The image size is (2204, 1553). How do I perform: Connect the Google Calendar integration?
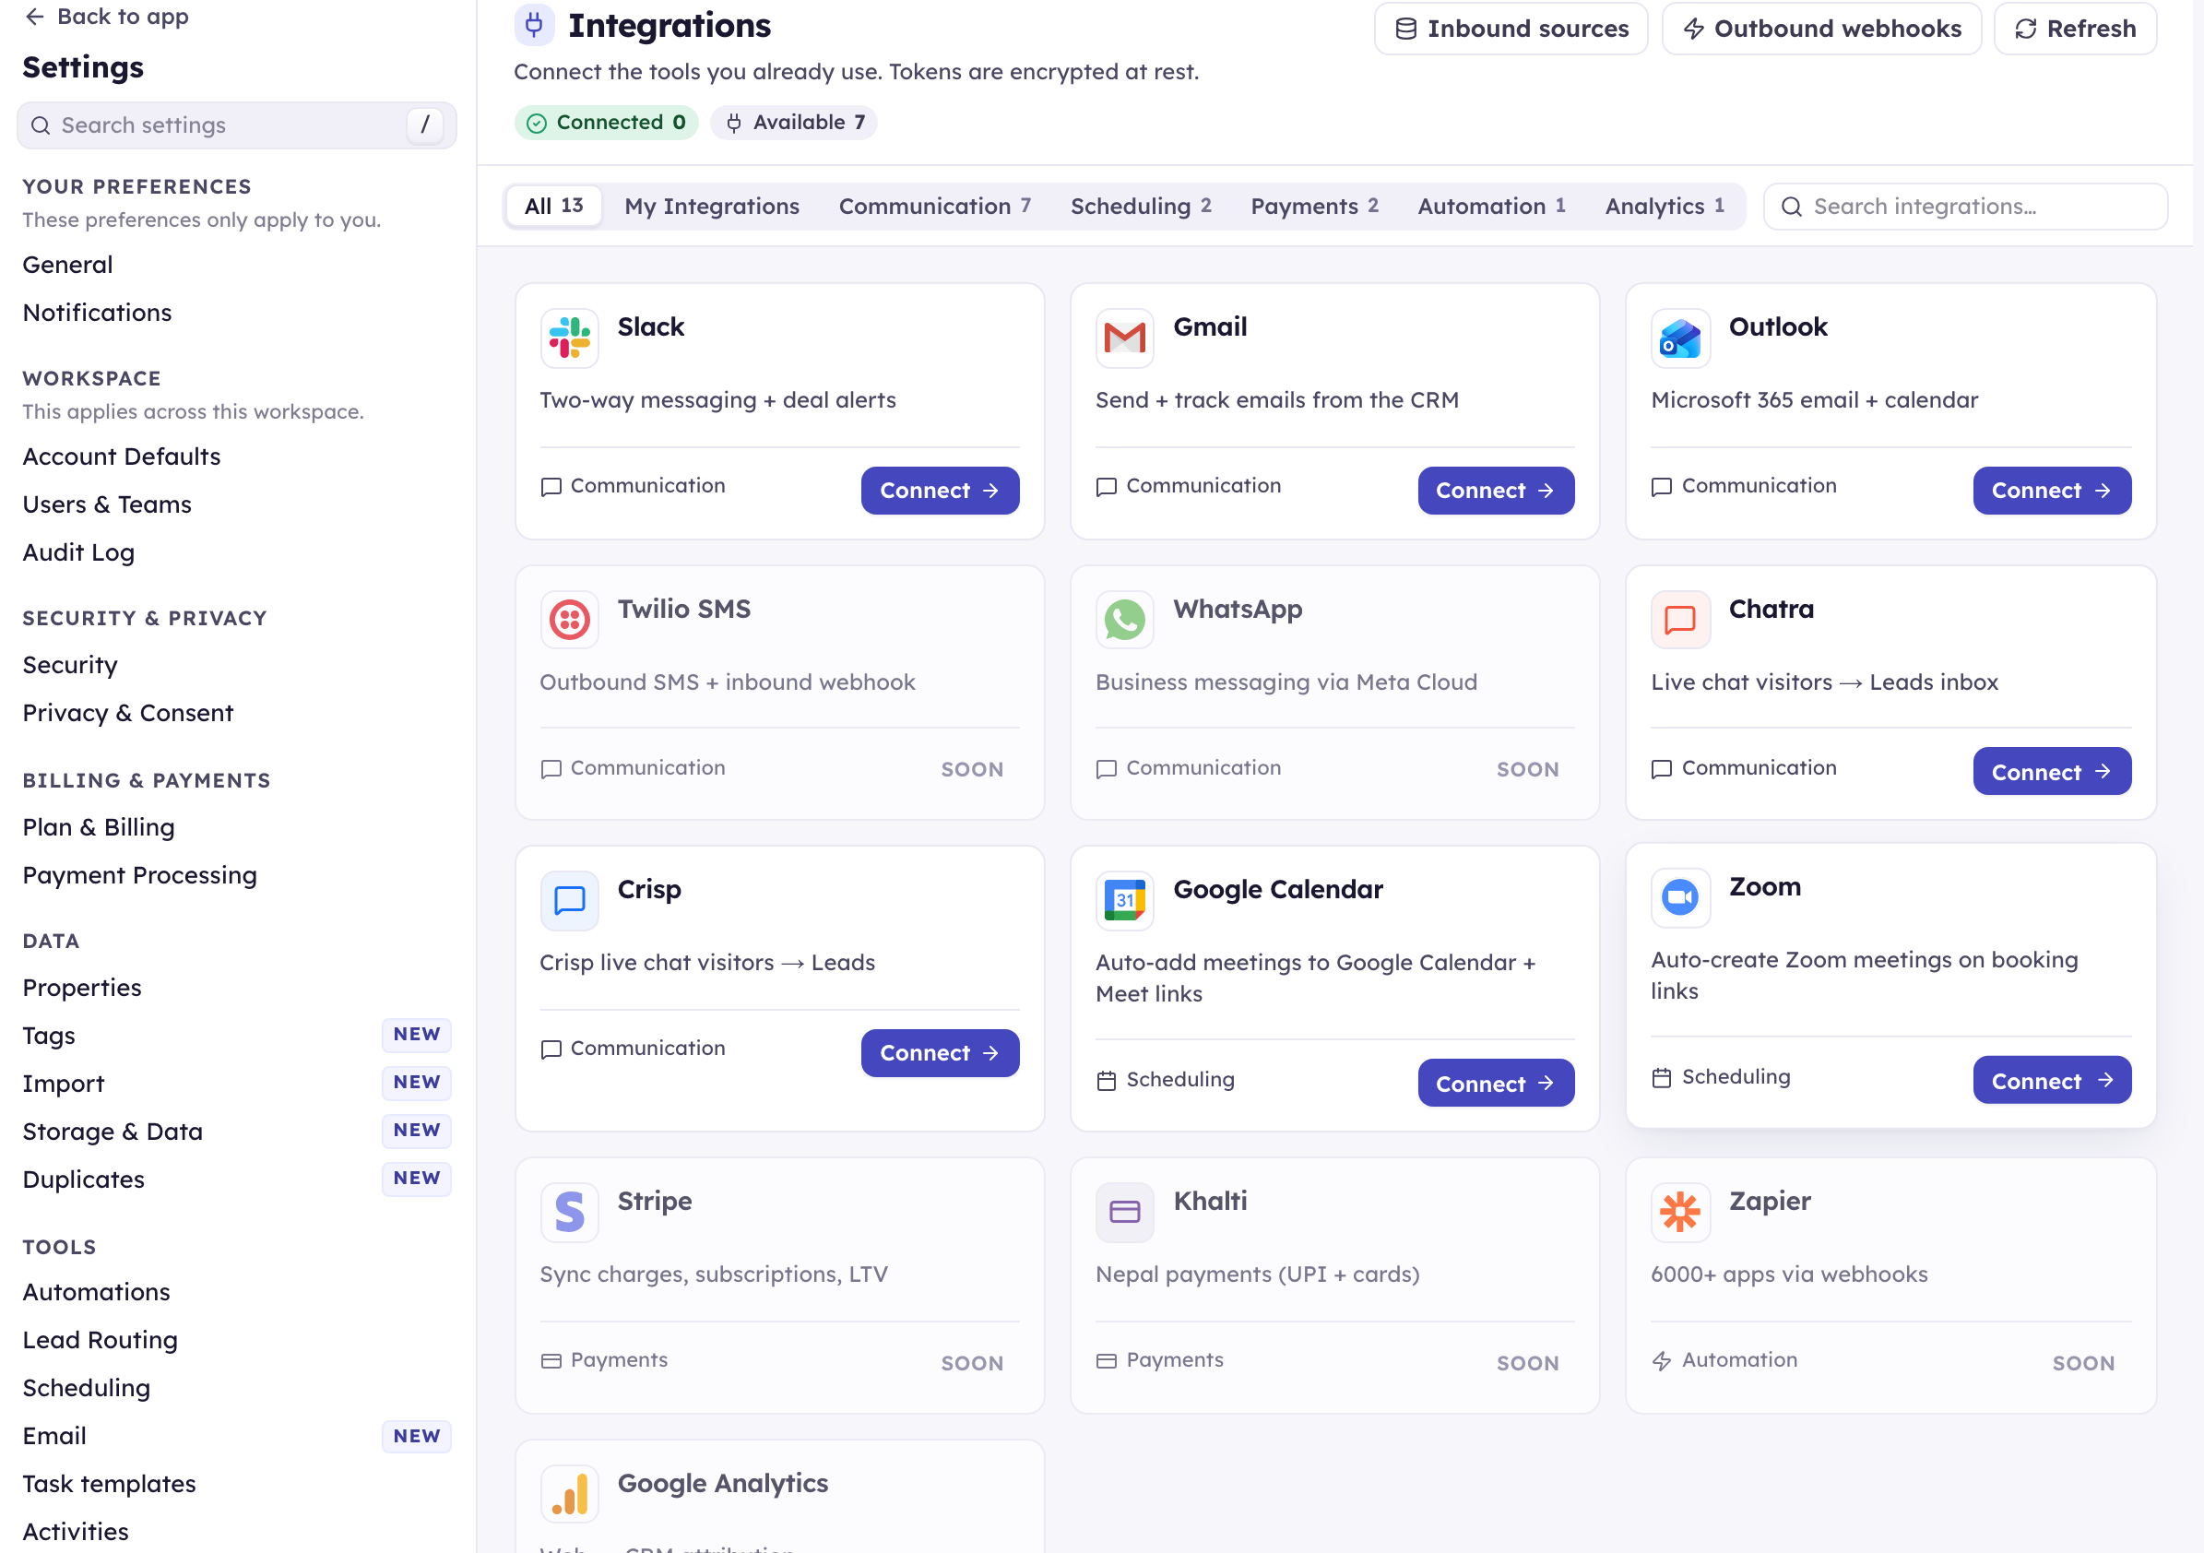tap(1495, 1084)
